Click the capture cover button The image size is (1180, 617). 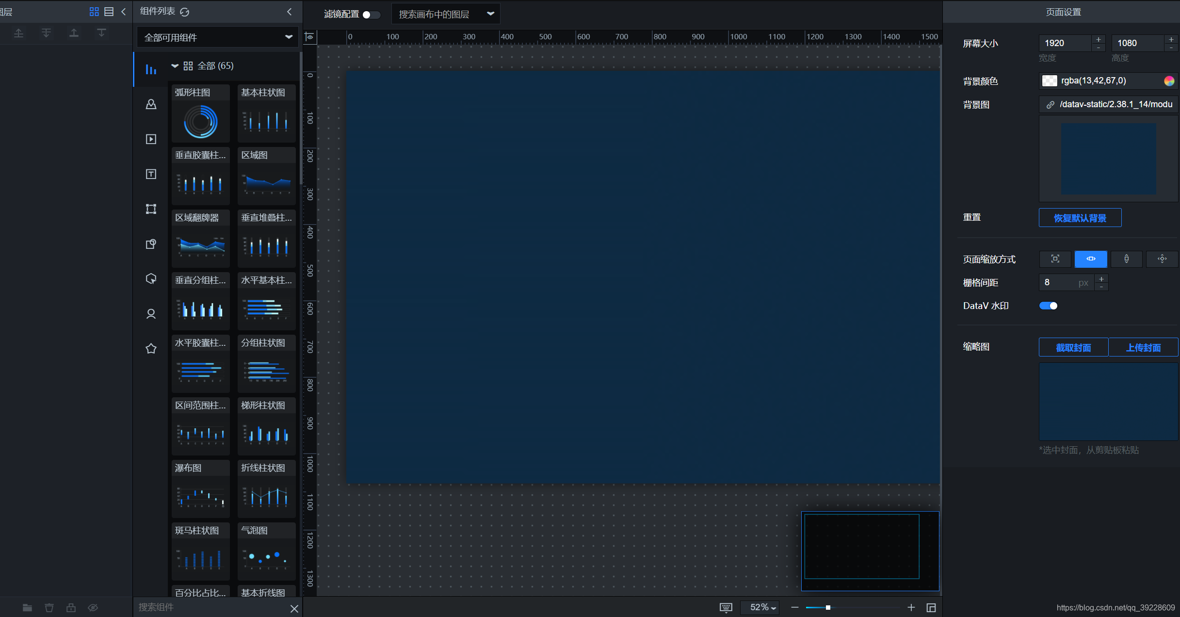click(1073, 347)
